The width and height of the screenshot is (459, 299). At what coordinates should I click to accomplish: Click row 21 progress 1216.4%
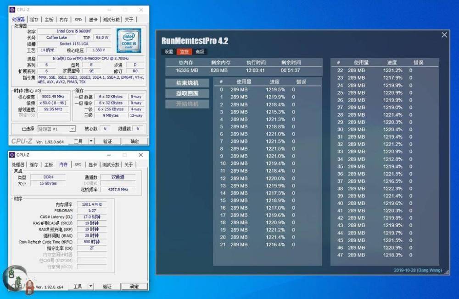click(x=275, y=245)
